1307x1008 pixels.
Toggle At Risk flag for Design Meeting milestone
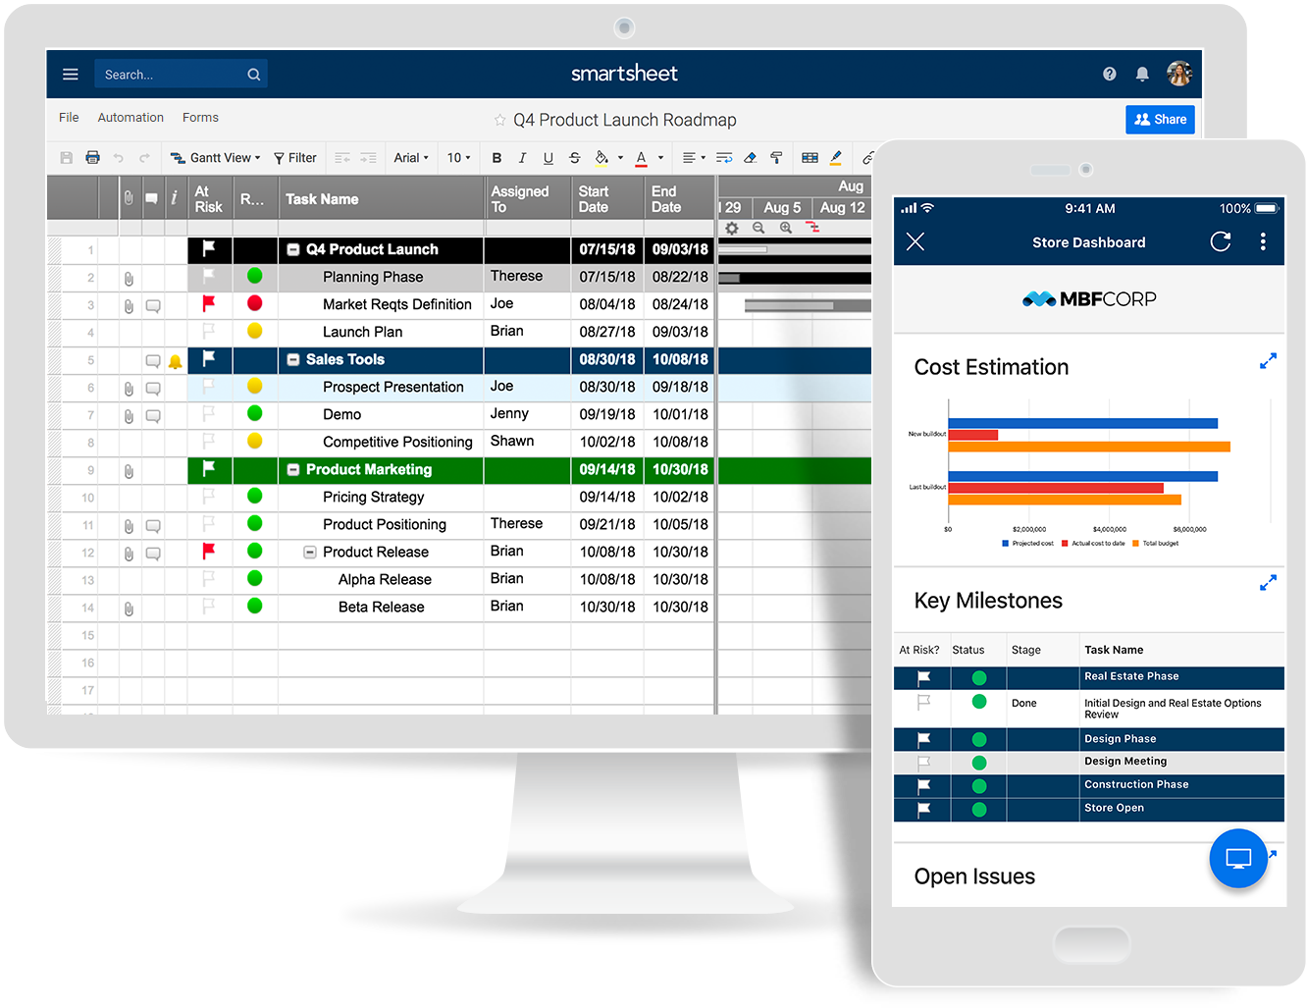click(923, 763)
